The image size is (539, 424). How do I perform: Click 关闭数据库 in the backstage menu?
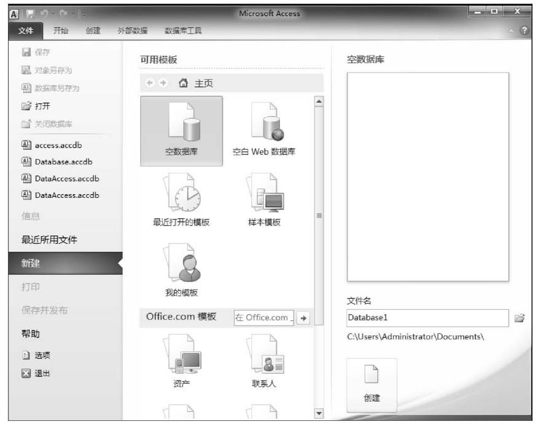(47, 124)
